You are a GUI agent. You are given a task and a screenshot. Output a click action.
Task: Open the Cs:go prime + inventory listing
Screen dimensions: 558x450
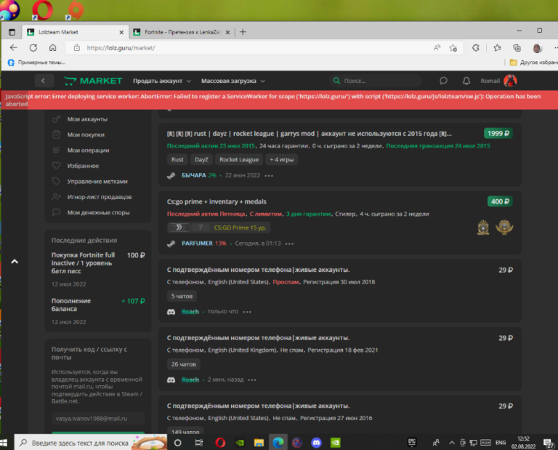tap(217, 201)
